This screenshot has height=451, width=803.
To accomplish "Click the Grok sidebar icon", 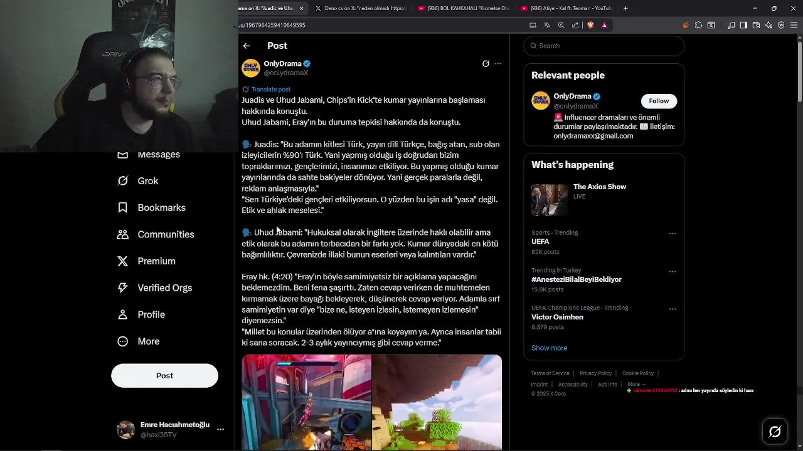I will [x=123, y=181].
